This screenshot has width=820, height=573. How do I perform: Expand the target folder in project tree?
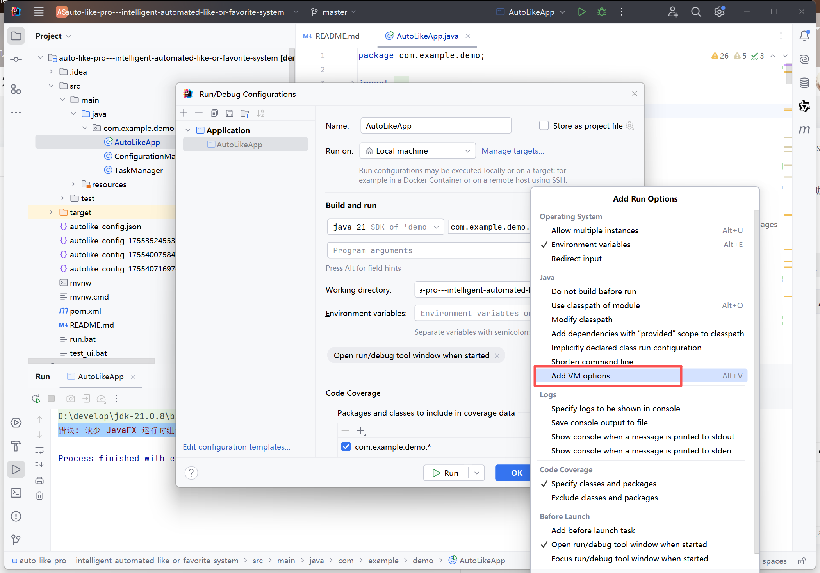(51, 212)
